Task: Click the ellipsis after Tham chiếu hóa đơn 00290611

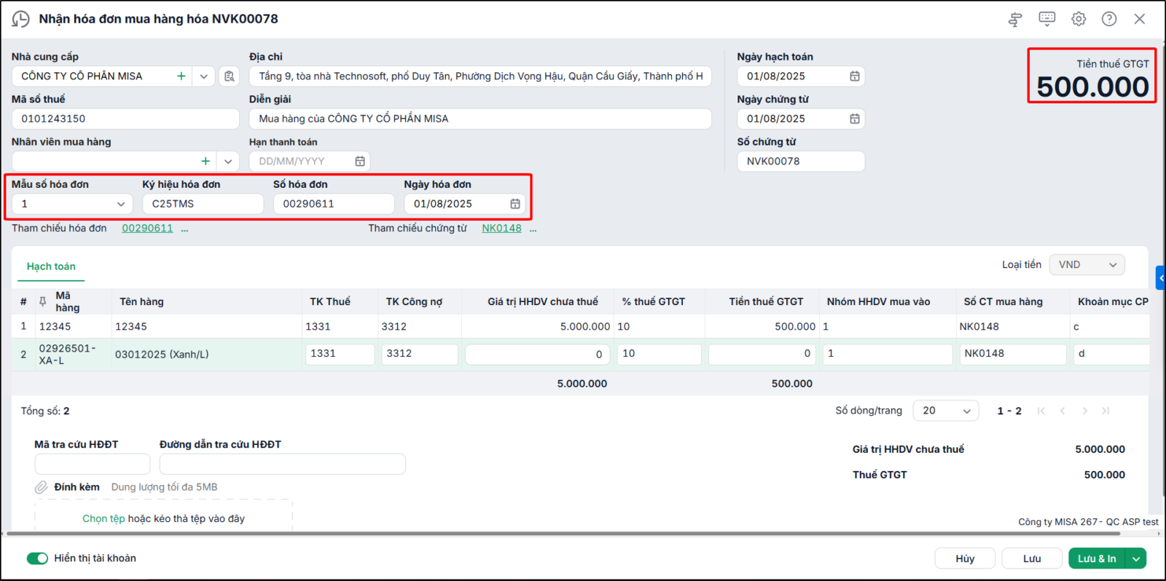Action: [184, 229]
